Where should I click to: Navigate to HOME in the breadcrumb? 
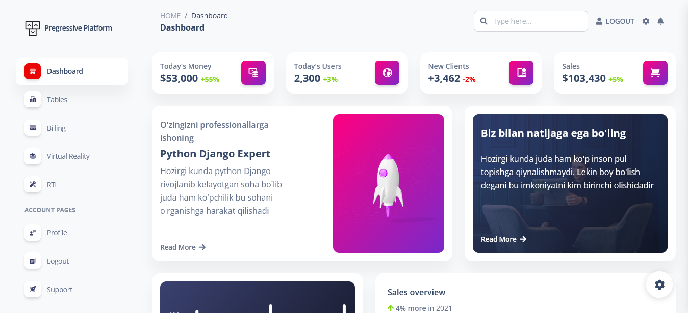pyautogui.click(x=170, y=15)
